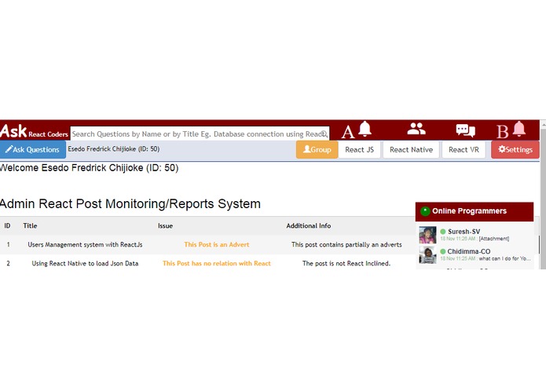Open the Settings button
This screenshot has width=546, height=388.
515,150
